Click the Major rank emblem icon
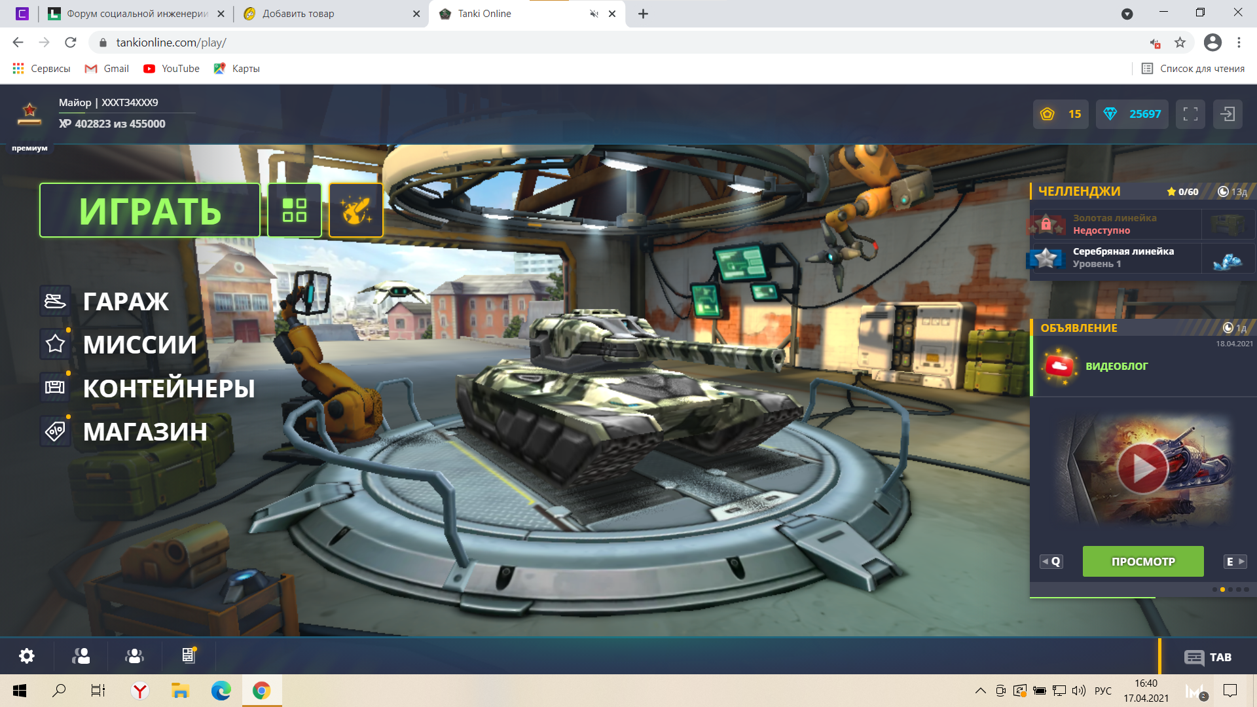1257x707 pixels. [29, 115]
